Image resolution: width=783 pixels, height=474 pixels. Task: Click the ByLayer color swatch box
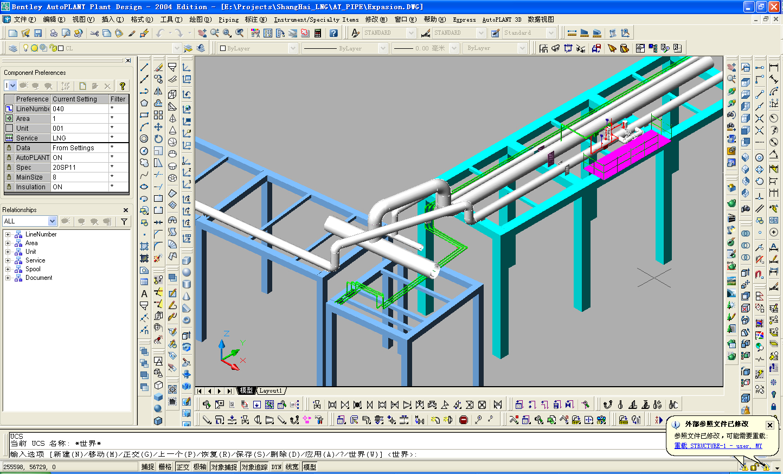(222, 48)
